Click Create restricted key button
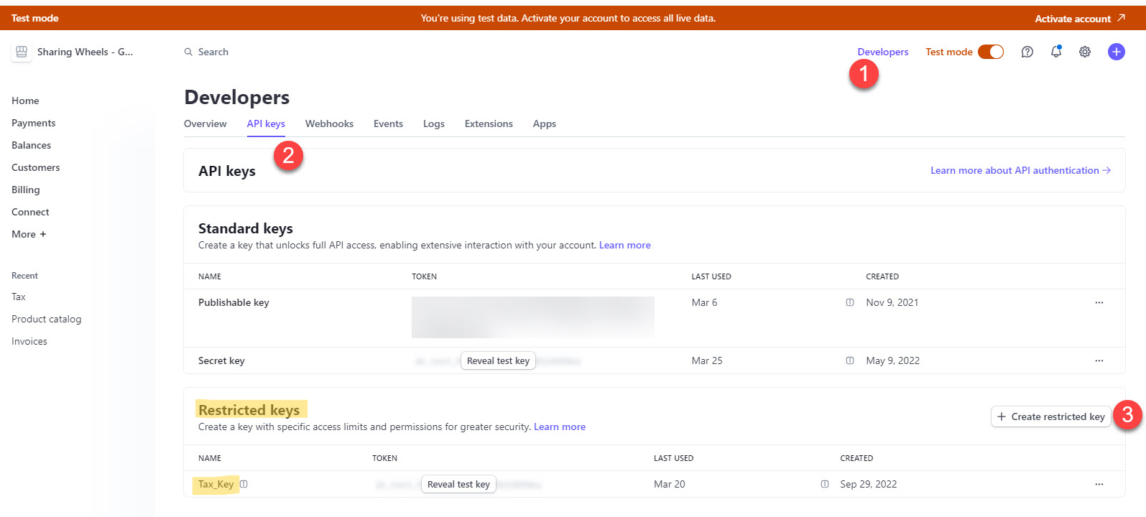Image resolution: width=1146 pixels, height=517 pixels. pyautogui.click(x=1050, y=416)
